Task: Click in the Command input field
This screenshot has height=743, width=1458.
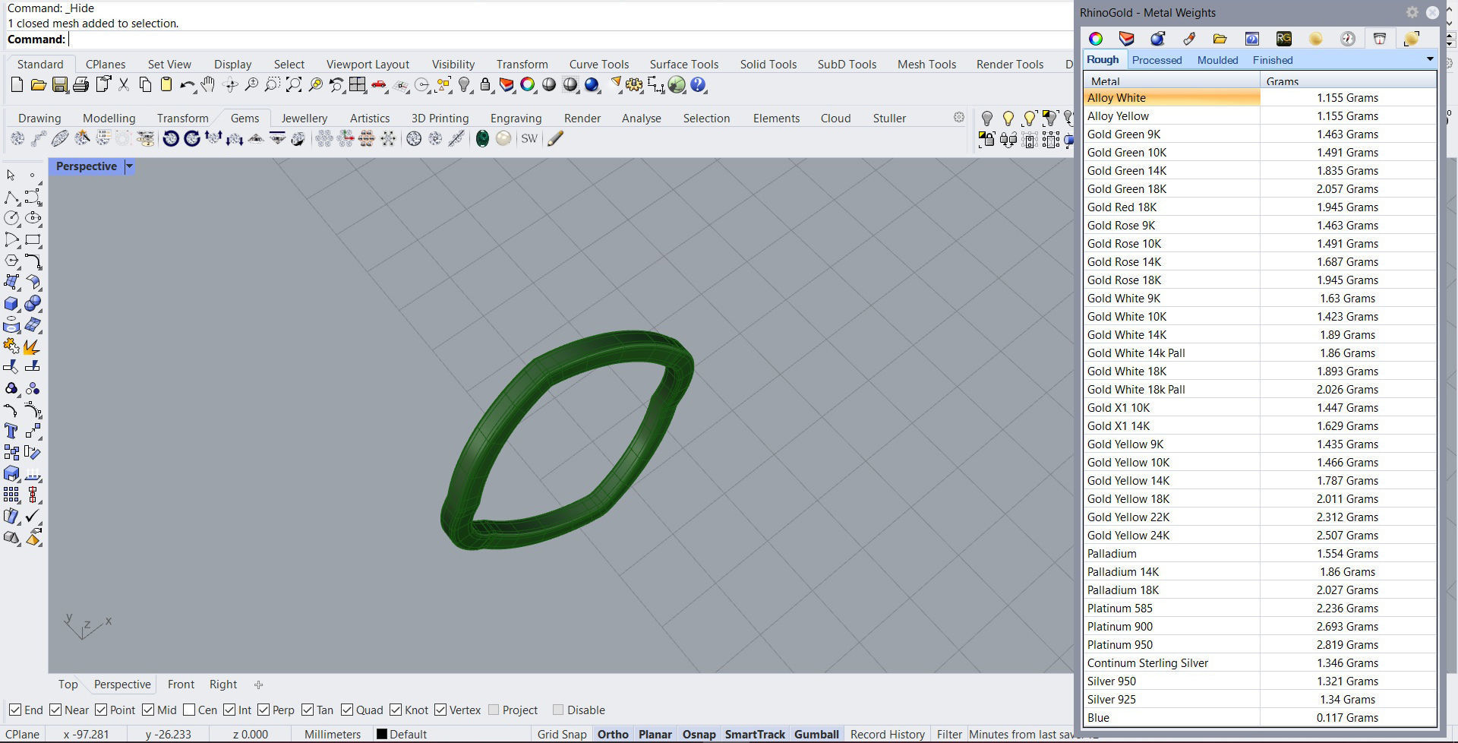Action: point(570,40)
